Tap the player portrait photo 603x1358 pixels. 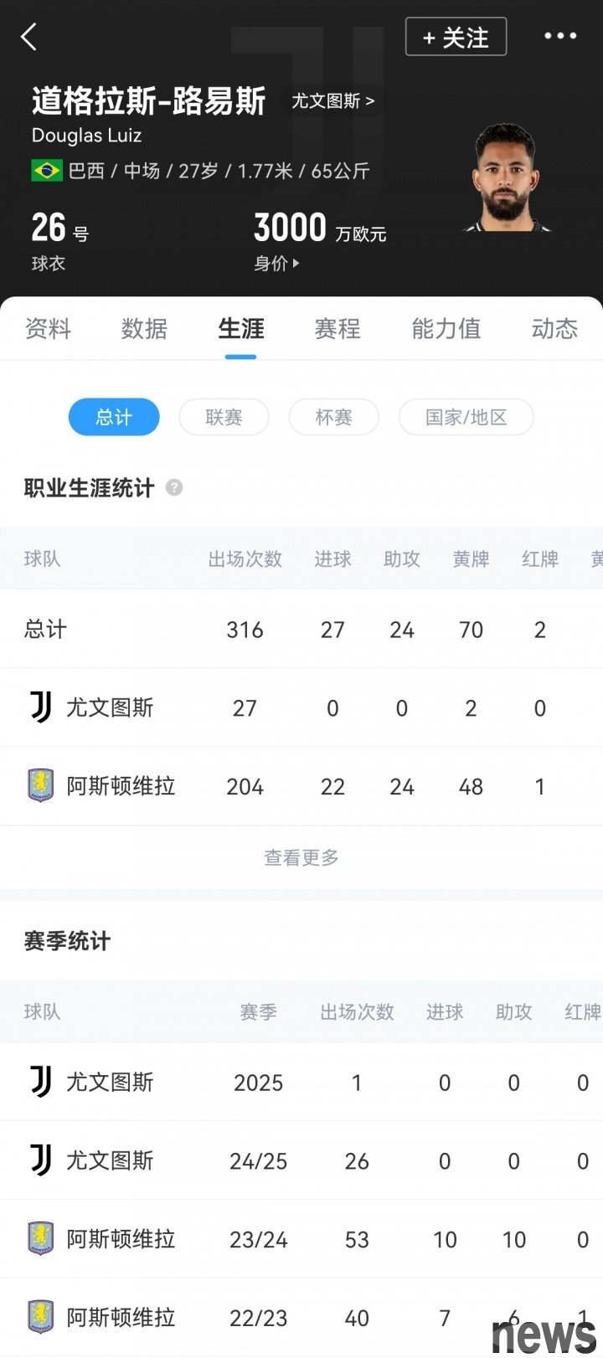tap(505, 177)
